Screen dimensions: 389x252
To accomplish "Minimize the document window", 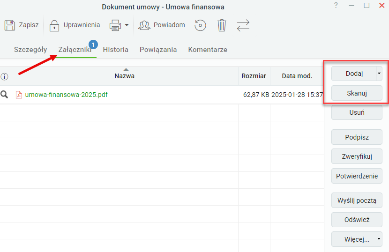I will (x=352, y=6).
